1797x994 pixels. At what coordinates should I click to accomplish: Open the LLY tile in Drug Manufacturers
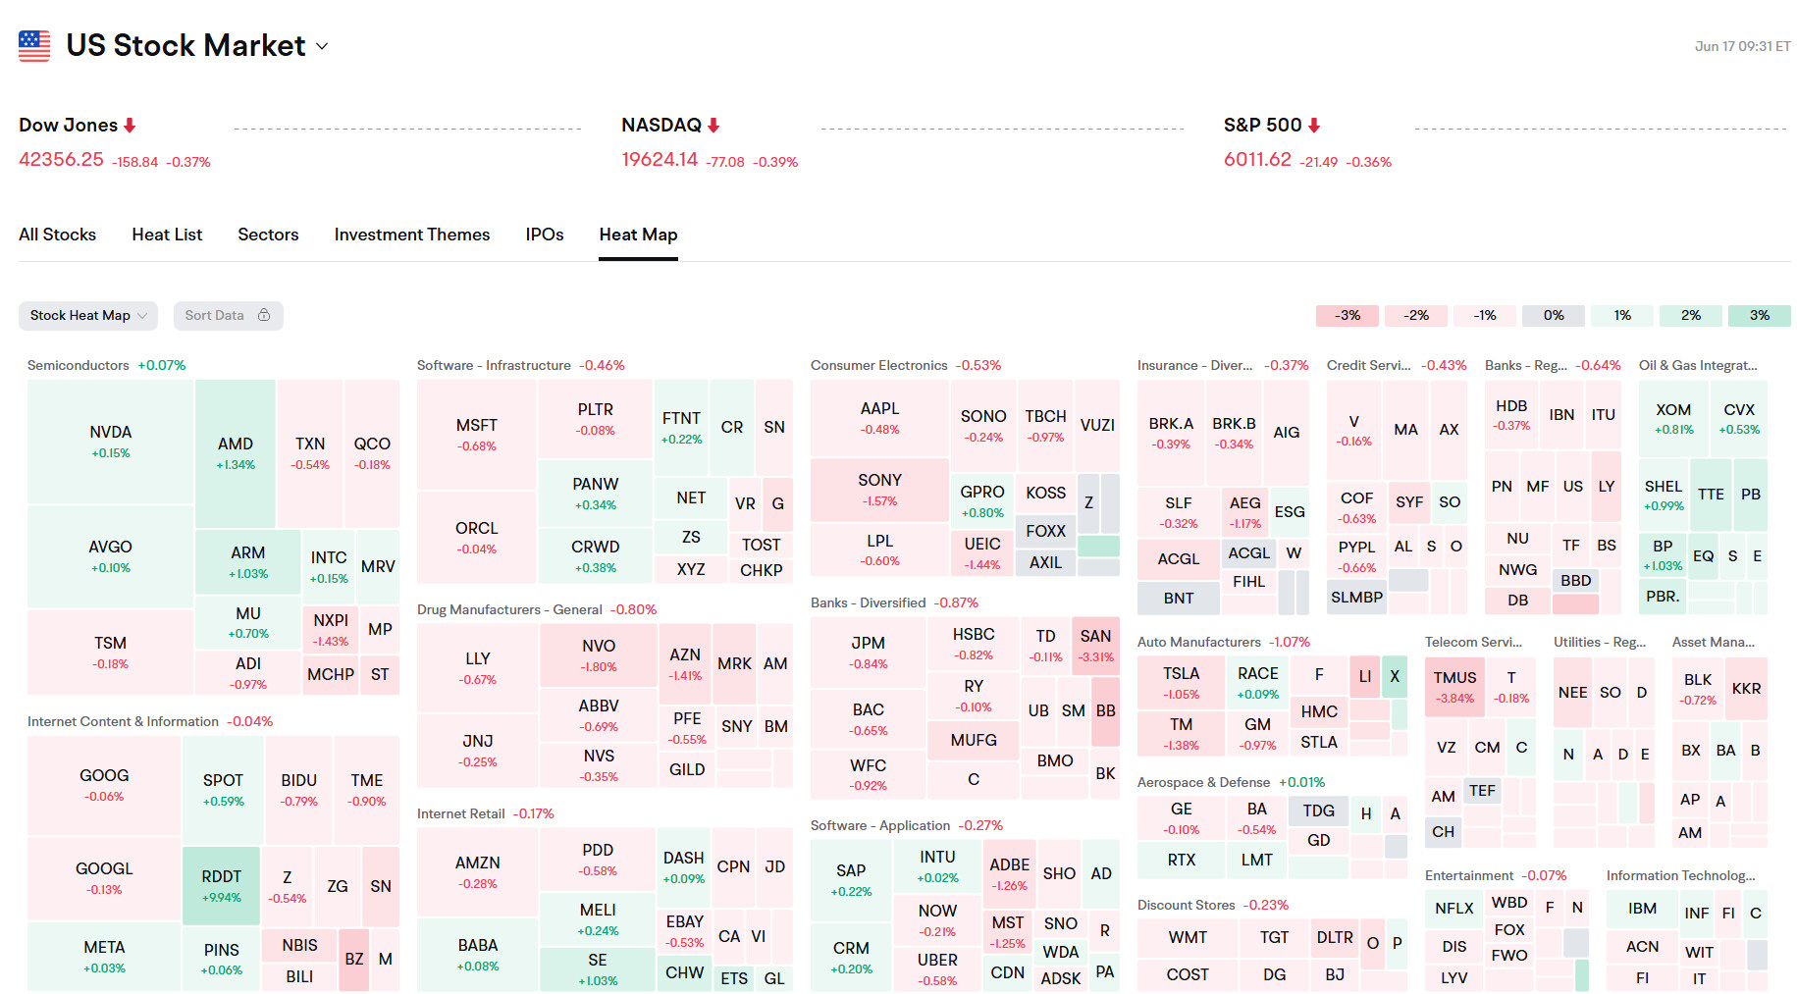pyautogui.click(x=478, y=668)
